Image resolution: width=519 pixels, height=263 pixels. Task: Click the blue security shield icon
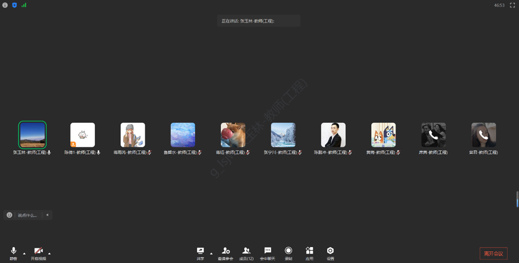click(14, 5)
